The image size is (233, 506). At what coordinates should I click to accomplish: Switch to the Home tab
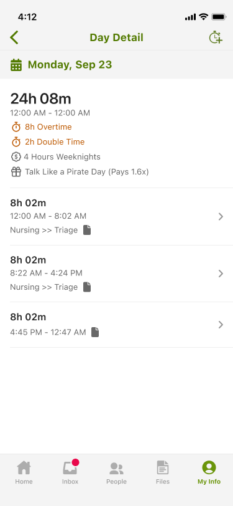click(24, 472)
